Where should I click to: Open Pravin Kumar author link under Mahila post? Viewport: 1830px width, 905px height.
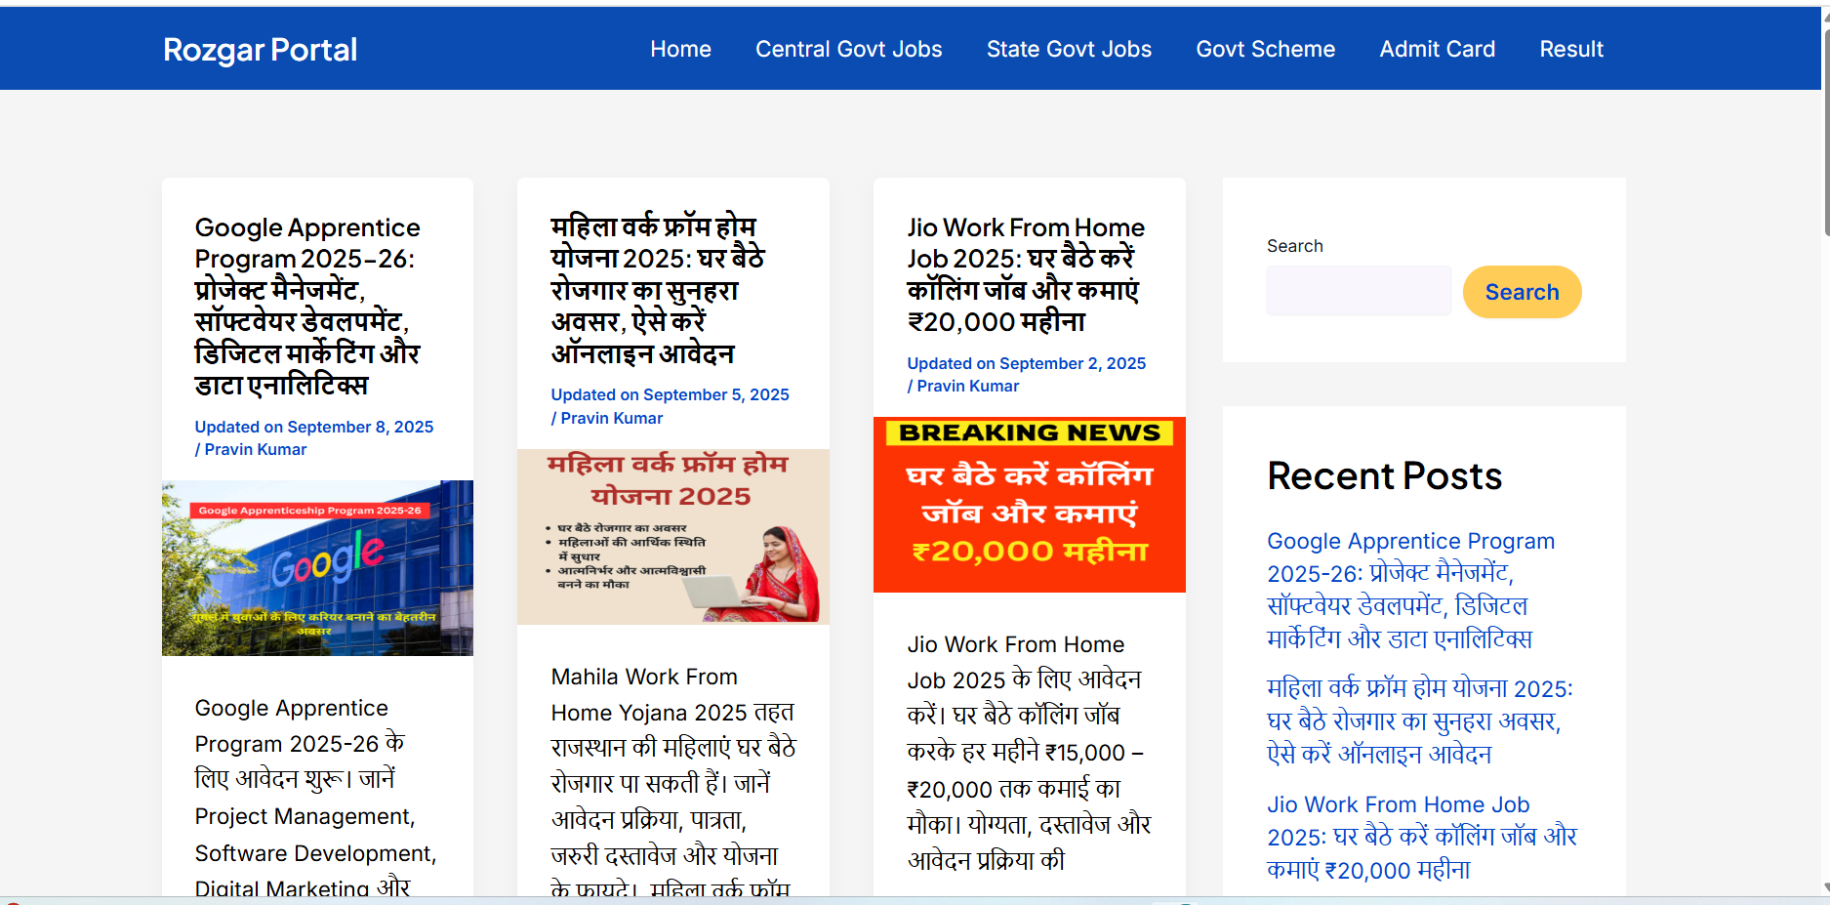(612, 418)
